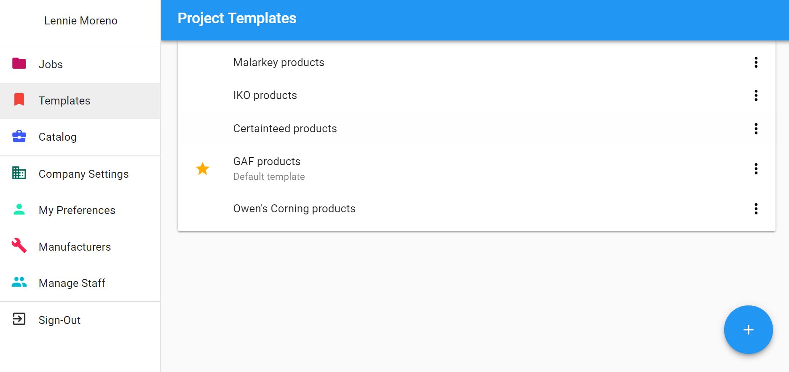This screenshot has width=789, height=372.
Task: Open the Manufacturers menu item
Action: click(x=75, y=247)
